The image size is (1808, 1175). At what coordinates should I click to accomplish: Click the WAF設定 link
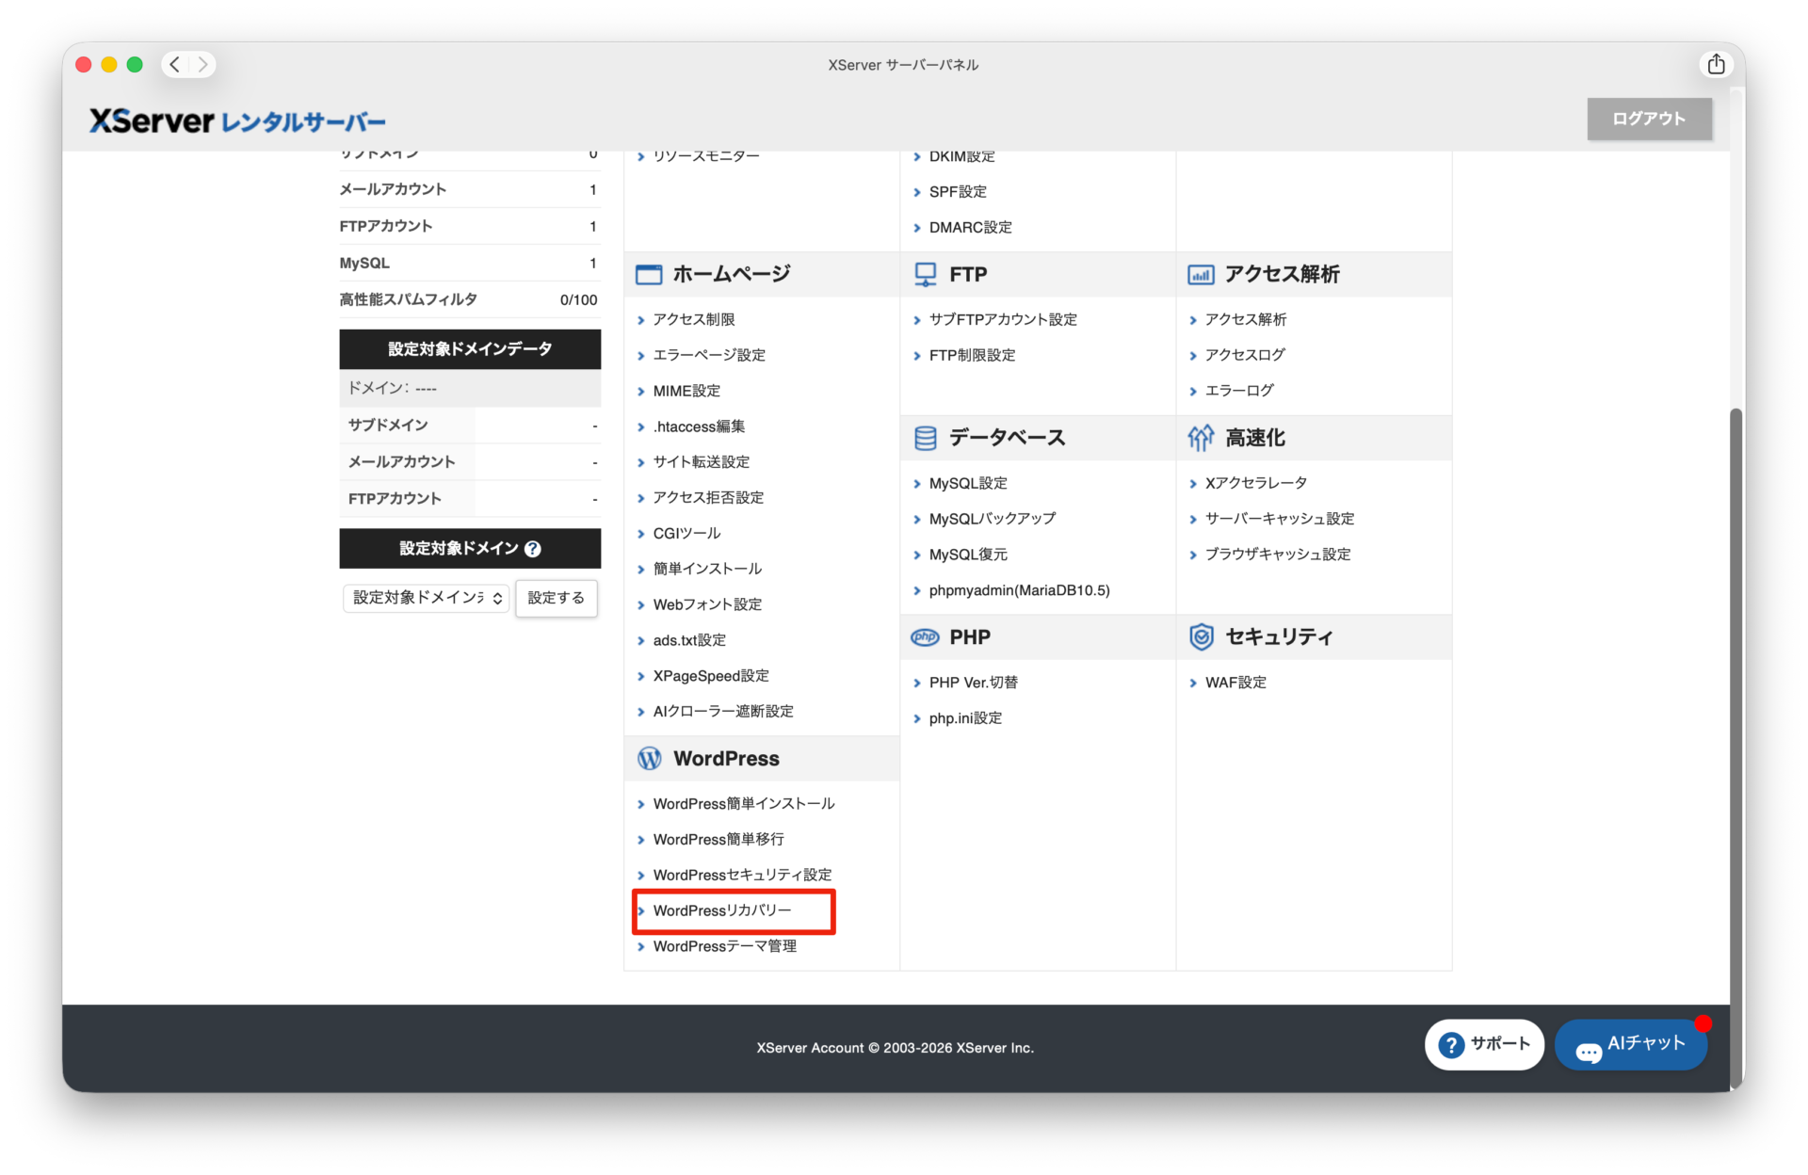(1235, 683)
